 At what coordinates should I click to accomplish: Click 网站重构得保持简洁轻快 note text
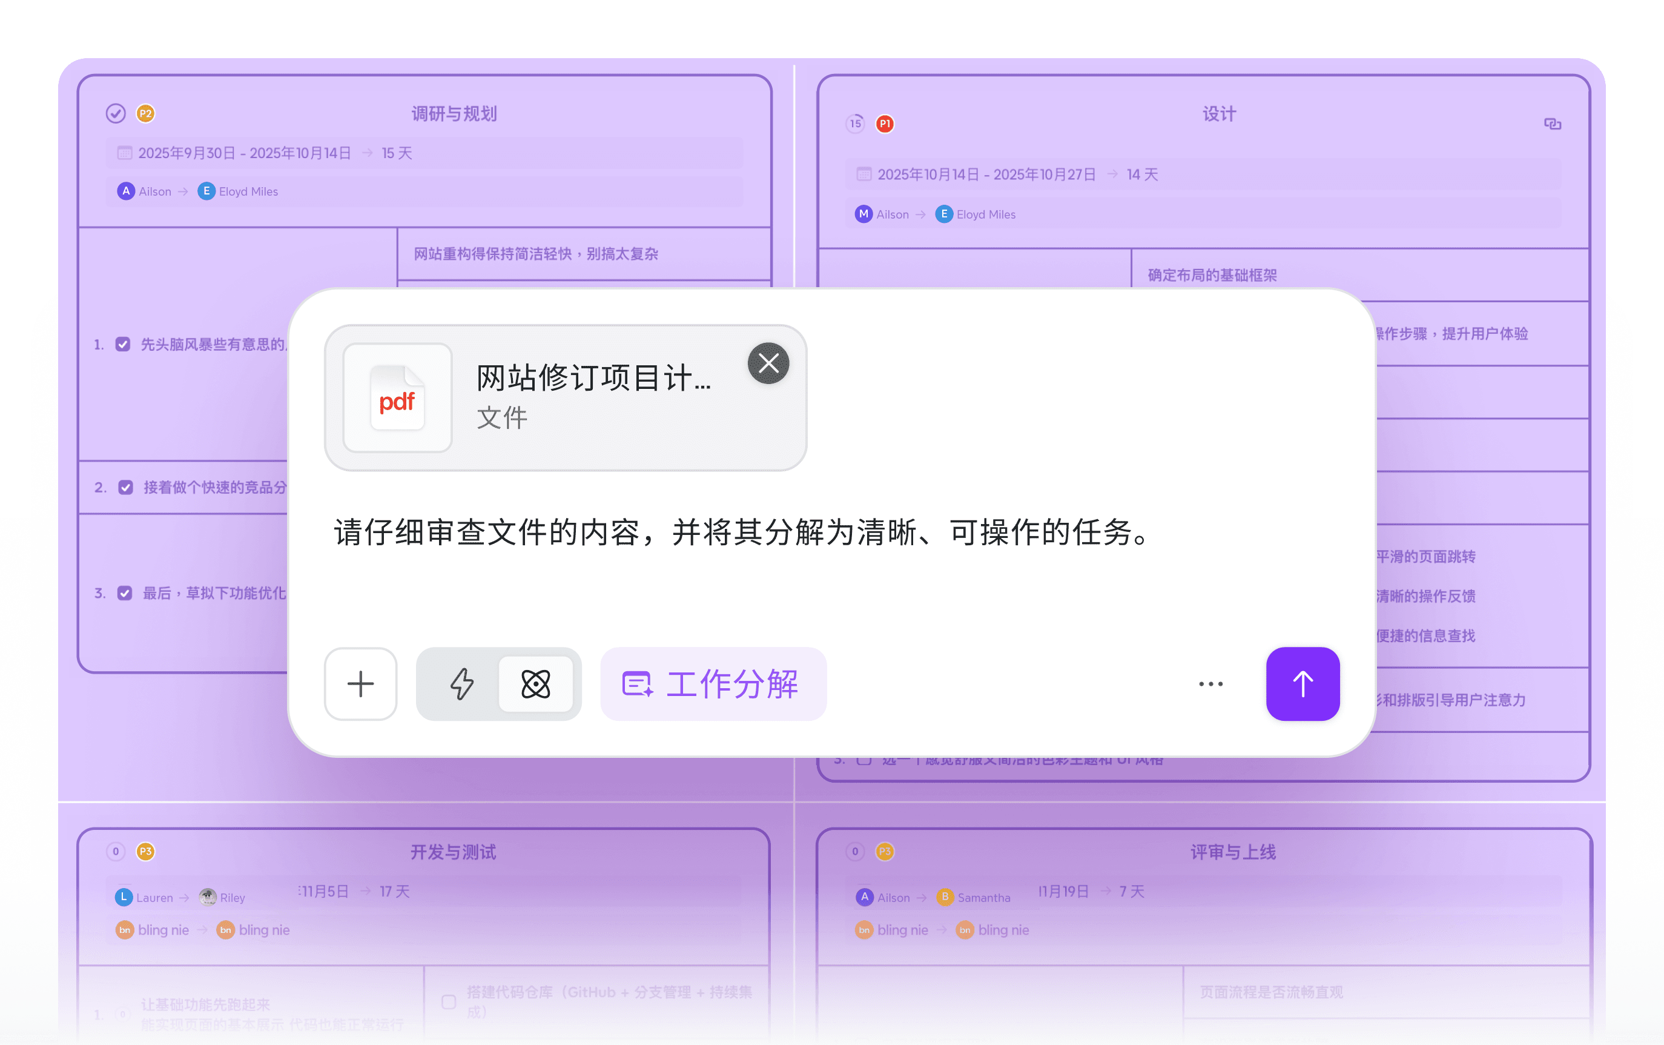(536, 254)
